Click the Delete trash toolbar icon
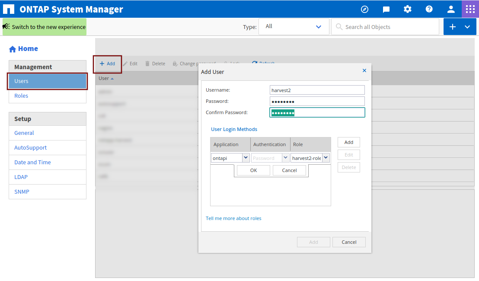 pyautogui.click(x=155, y=63)
